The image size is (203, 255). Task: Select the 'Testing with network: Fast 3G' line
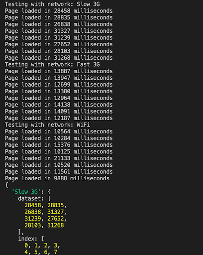[52, 64]
